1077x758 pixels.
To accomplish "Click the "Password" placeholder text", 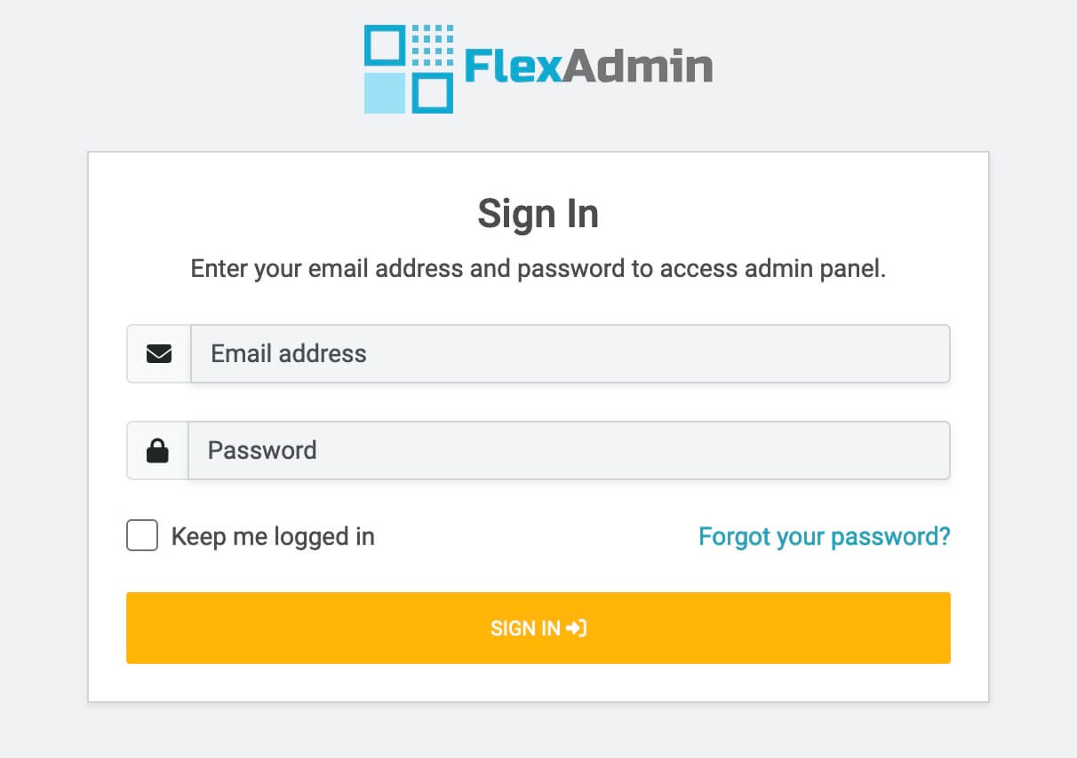I will click(x=262, y=451).
